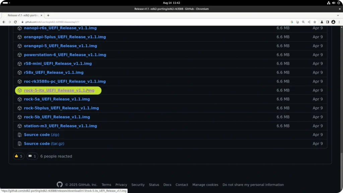Click the package icon beside station-m3 image
Image resolution: width=343 pixels, height=193 pixels.
coord(20,126)
